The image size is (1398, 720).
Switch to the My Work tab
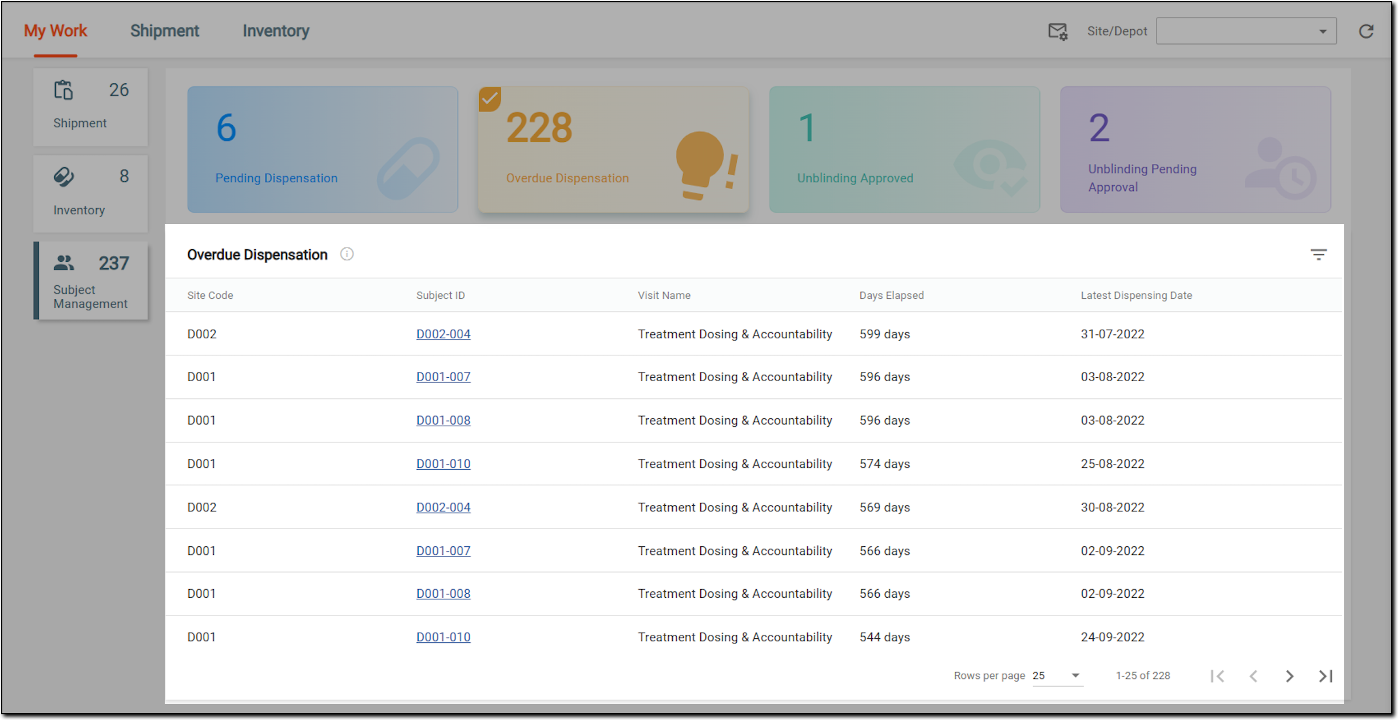[55, 31]
